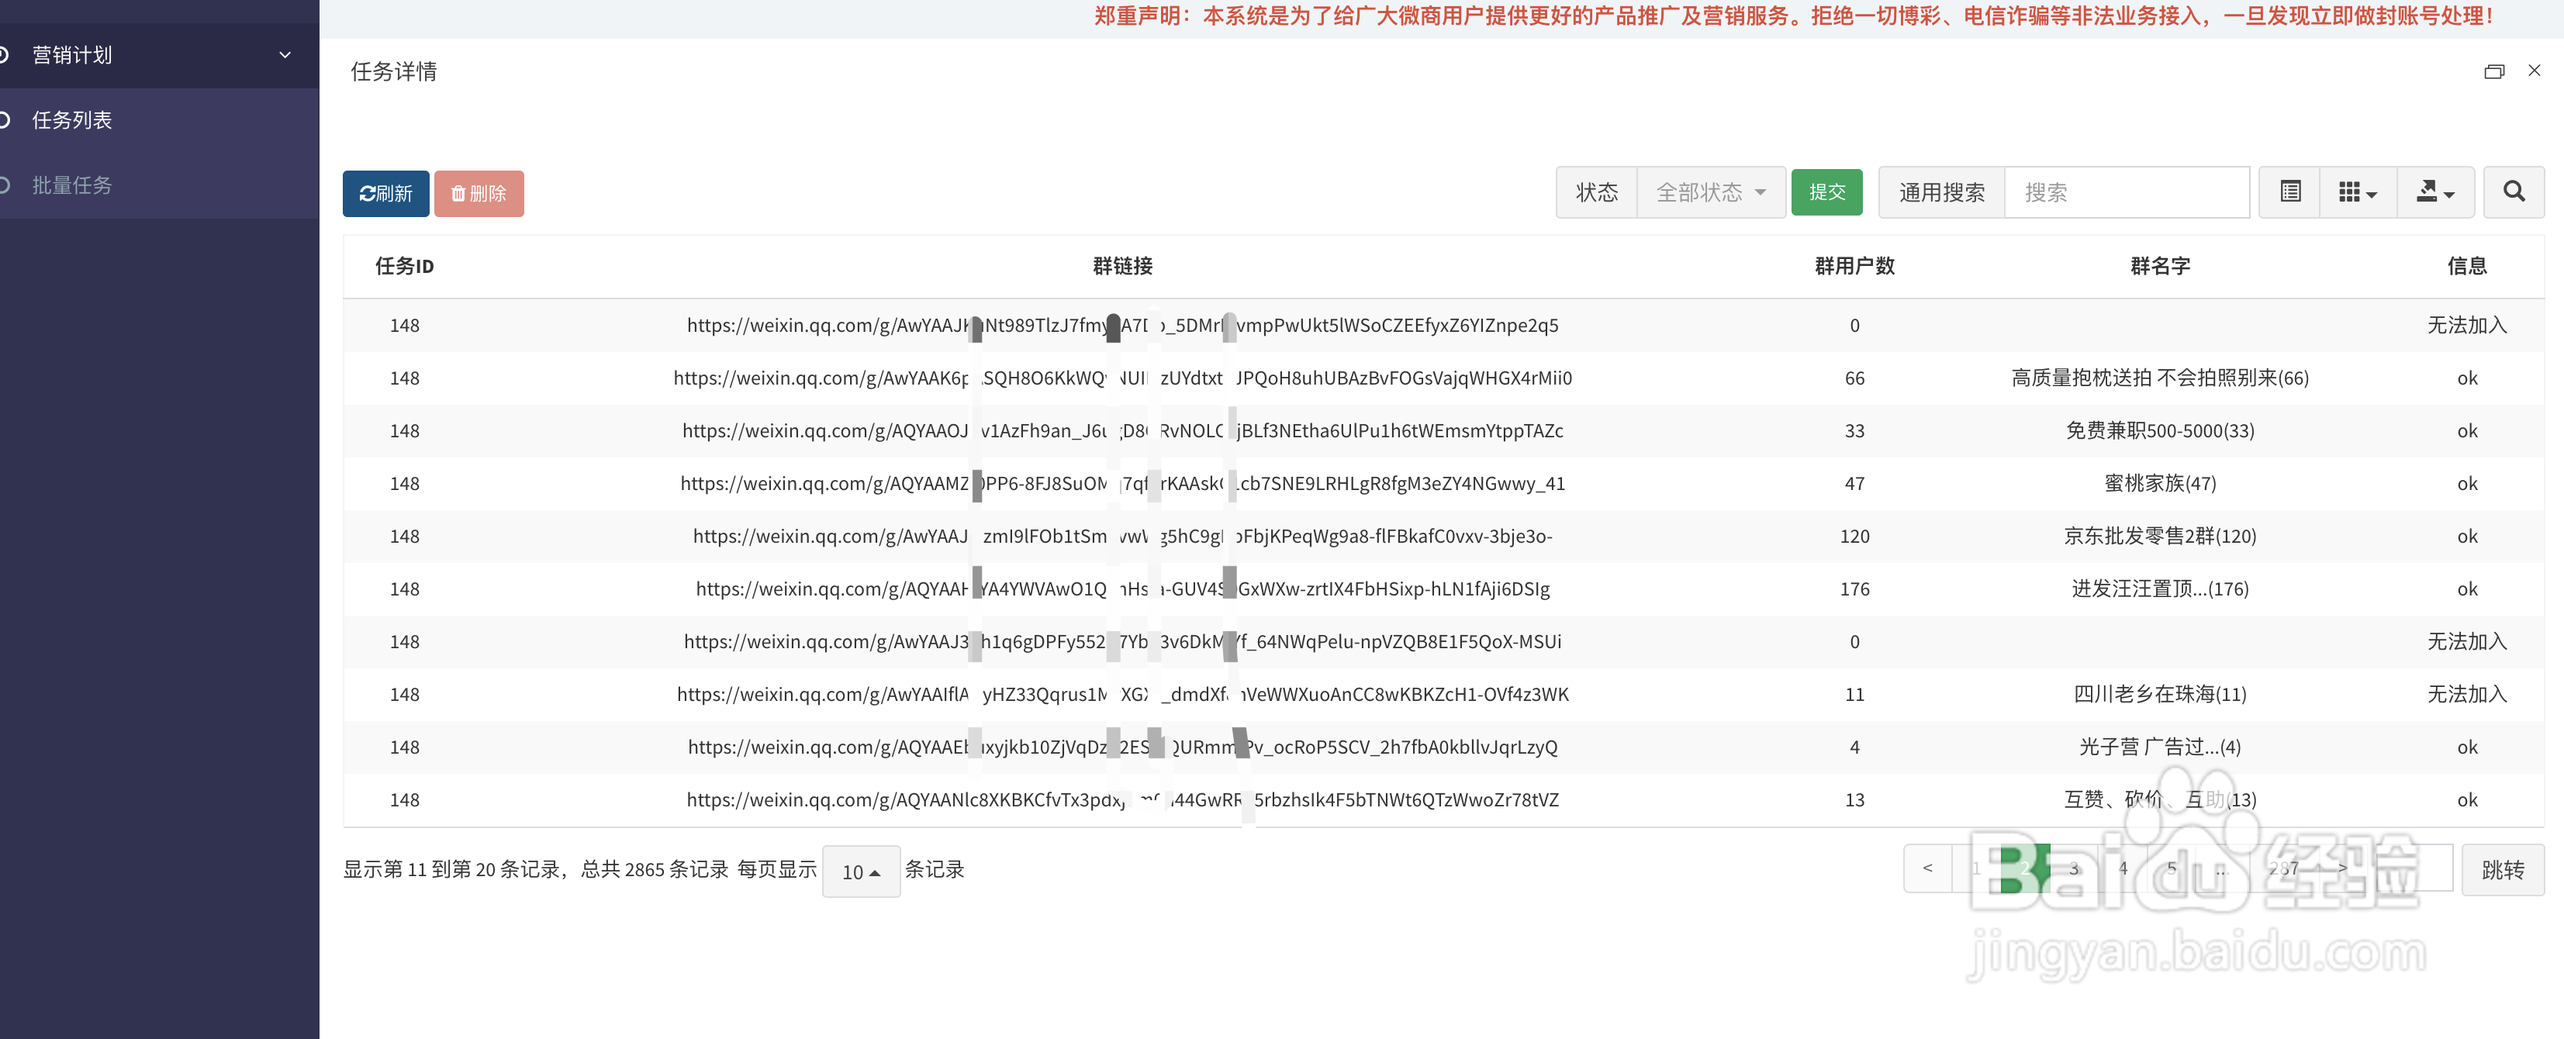Go to previous page with < arrow
The width and height of the screenshot is (2564, 1039).
(x=1927, y=868)
